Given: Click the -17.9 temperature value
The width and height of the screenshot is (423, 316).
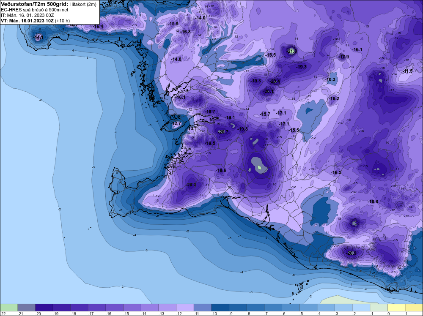Looking at the screenshot, I should [343, 57].
